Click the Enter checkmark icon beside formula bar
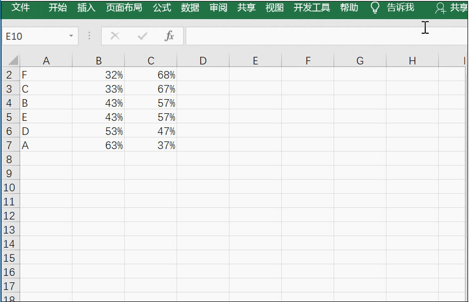This screenshot has width=469, height=302. 142,36
